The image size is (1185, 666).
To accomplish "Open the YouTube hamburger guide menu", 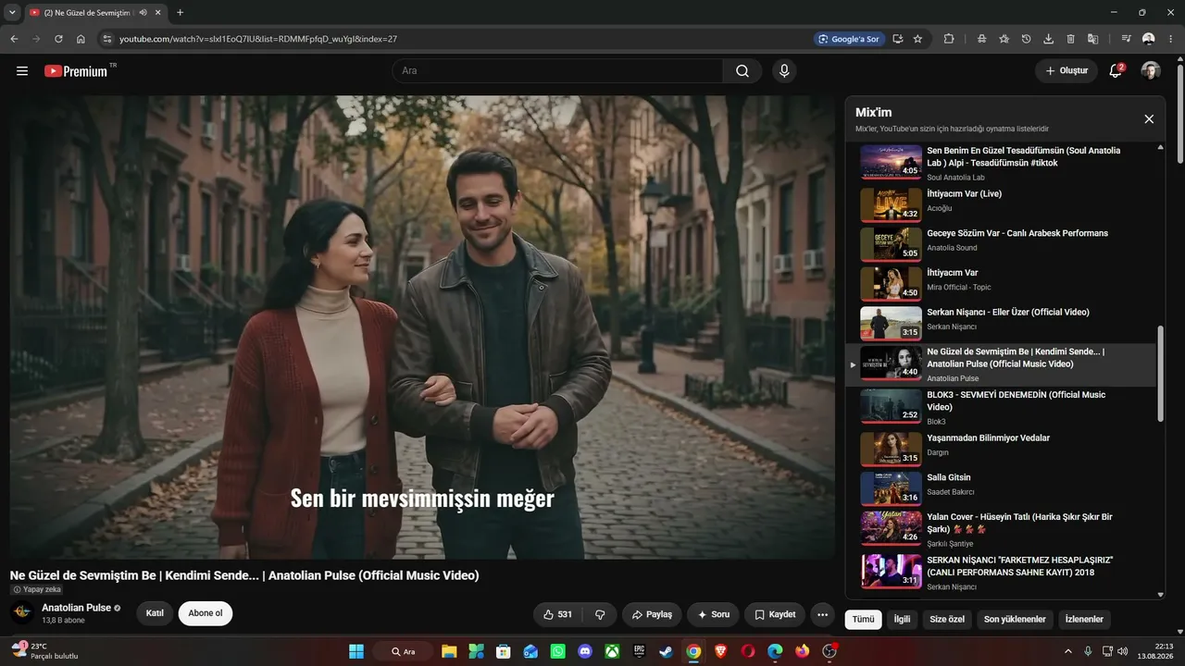I will point(22,71).
